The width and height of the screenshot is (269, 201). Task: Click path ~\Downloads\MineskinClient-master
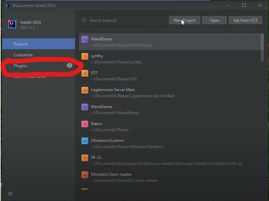[124, 181]
